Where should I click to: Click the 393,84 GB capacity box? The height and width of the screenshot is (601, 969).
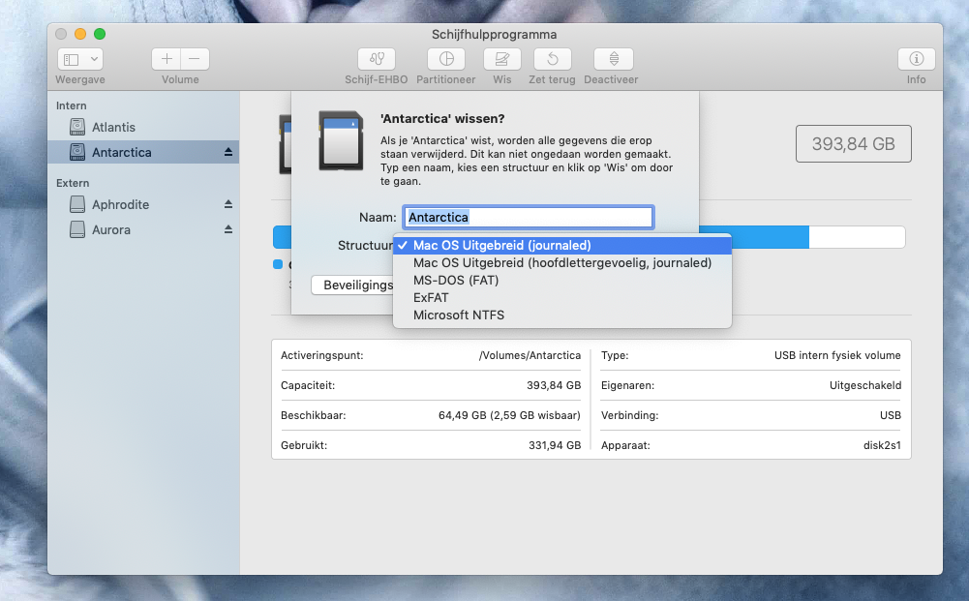coord(854,144)
